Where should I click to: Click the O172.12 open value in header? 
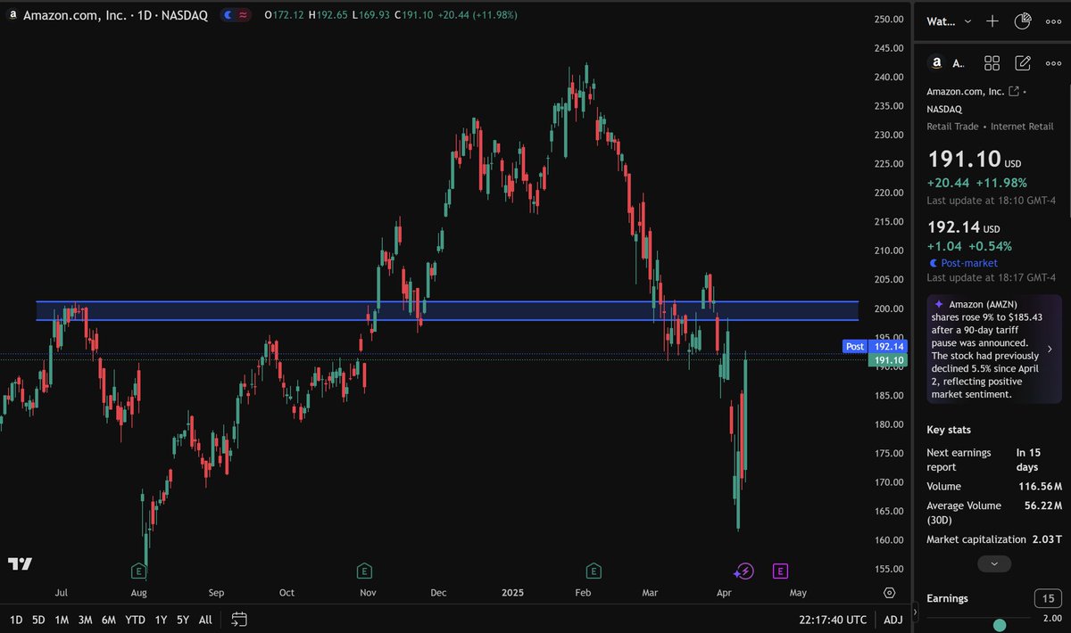click(x=284, y=15)
